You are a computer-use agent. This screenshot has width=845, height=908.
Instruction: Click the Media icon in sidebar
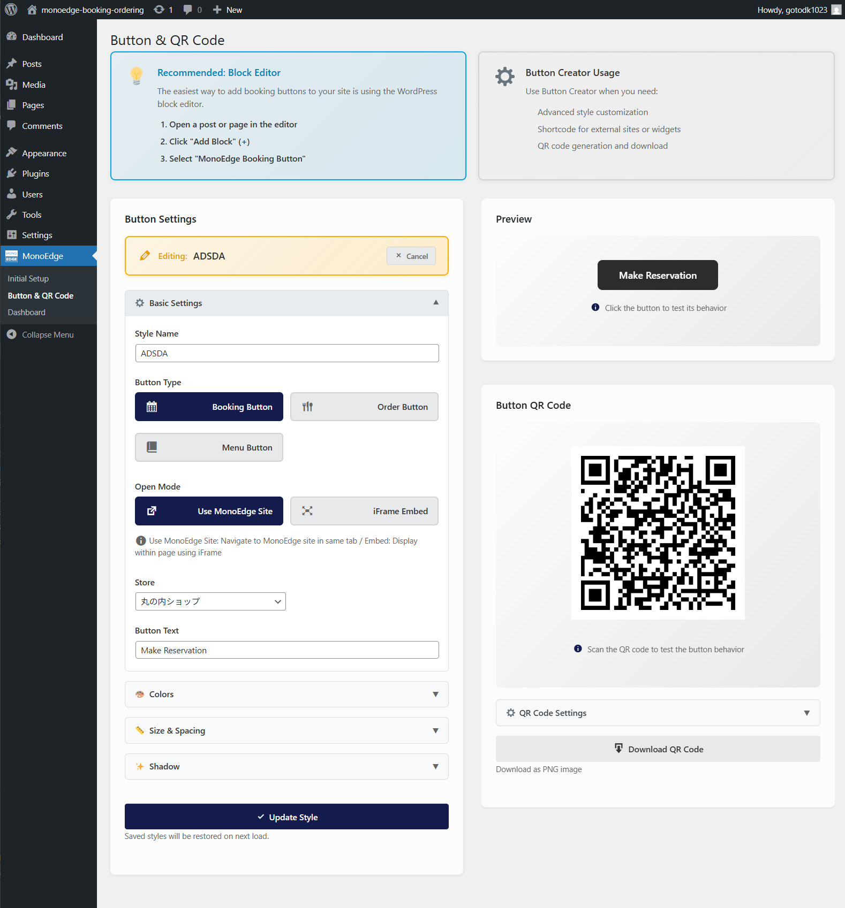(12, 85)
